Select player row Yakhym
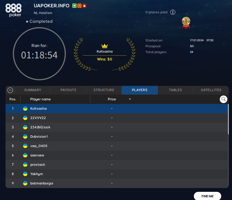This screenshot has width=232, height=200. click(117, 174)
